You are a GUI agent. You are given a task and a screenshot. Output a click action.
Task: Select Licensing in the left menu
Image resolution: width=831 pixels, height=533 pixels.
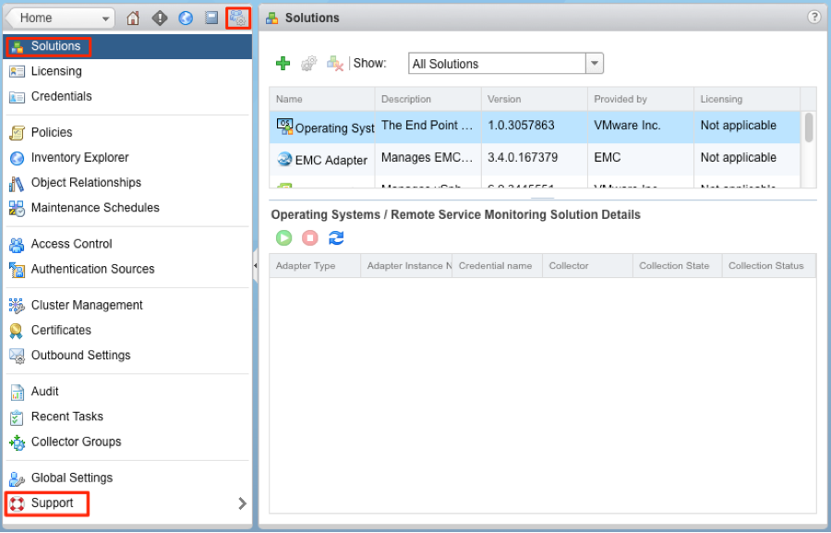[55, 71]
